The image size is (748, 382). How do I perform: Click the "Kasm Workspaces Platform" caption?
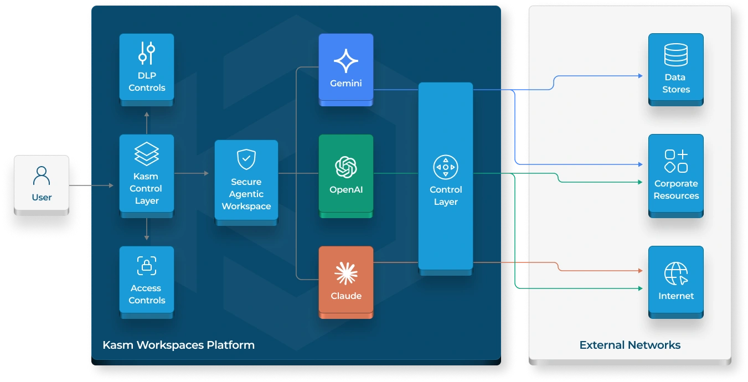pyautogui.click(x=179, y=345)
